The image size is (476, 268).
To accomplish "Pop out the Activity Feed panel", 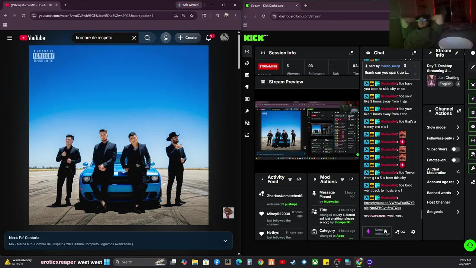I will [299, 179].
